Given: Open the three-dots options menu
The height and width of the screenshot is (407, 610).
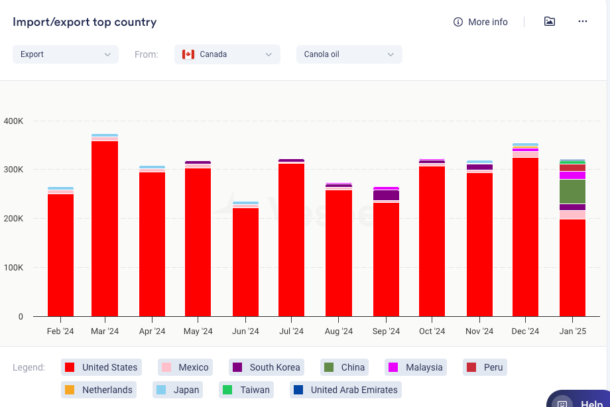Looking at the screenshot, I should coord(582,21).
